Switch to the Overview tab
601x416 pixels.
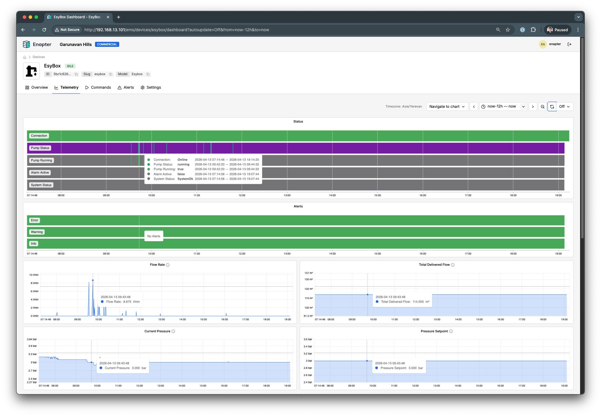[x=37, y=88]
